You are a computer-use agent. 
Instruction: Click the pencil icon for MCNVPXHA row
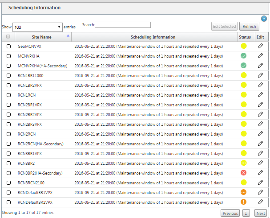260,56
